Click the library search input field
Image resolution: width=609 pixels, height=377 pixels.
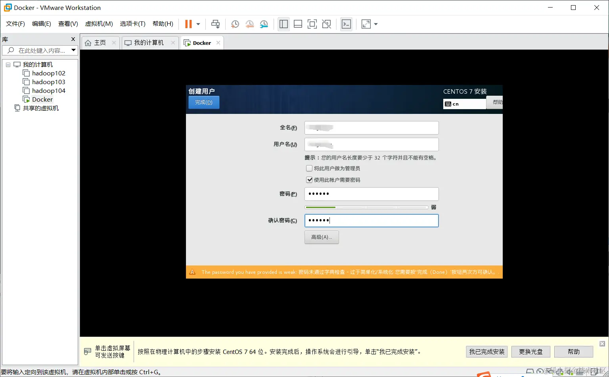[36, 50]
